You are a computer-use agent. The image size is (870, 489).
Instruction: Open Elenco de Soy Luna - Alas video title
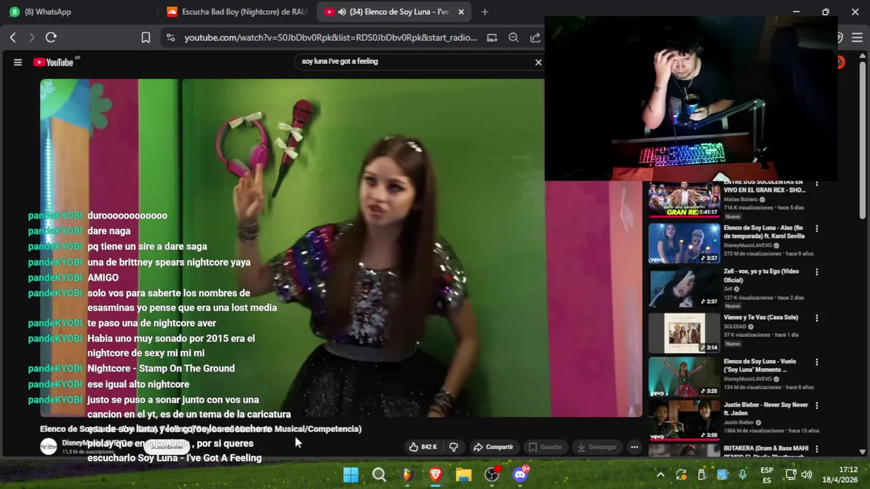[764, 232]
